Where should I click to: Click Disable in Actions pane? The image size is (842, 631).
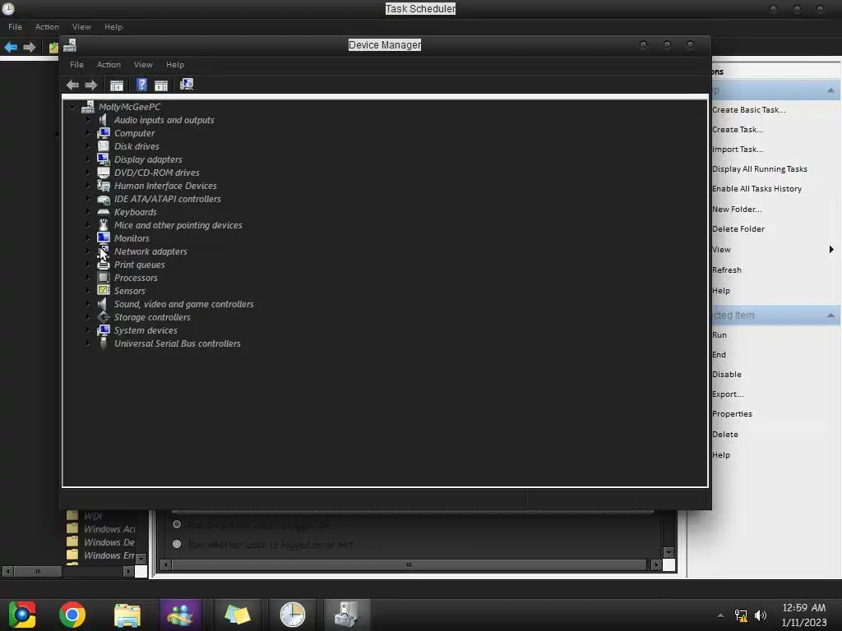click(727, 375)
